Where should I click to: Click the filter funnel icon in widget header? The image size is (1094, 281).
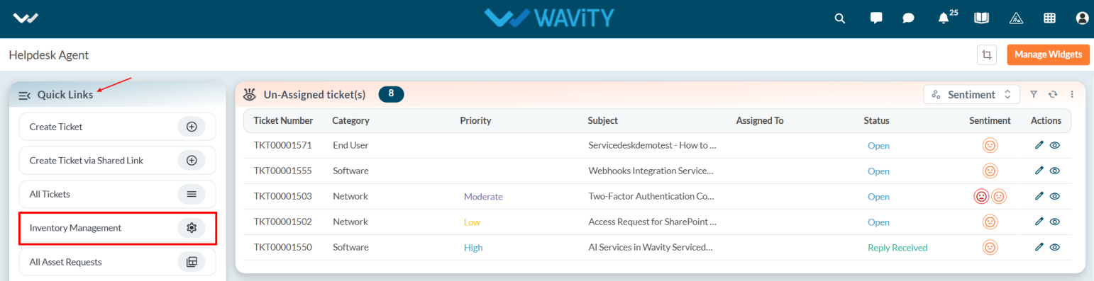(1034, 94)
